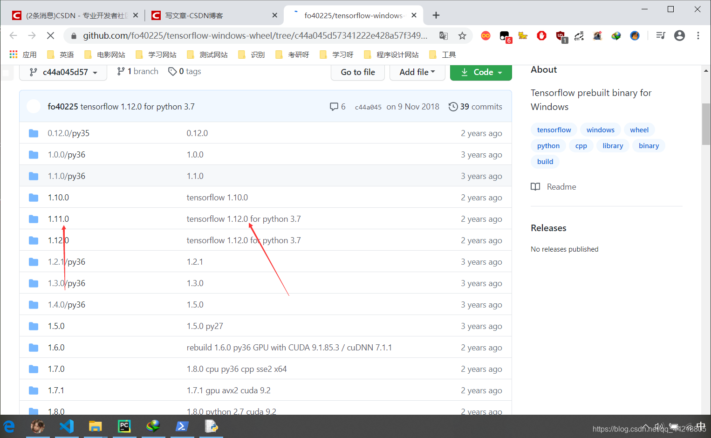
Task: Select the wheel topic tag
Action: (x=639, y=130)
